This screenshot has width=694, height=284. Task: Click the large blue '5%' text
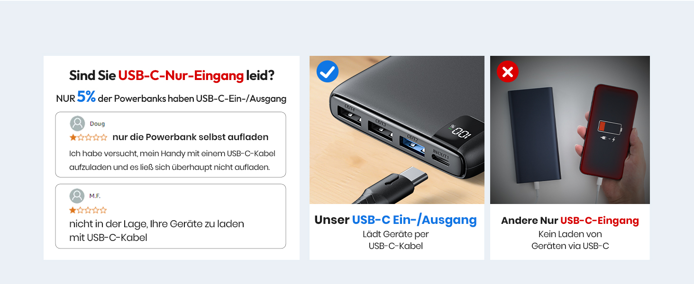click(x=86, y=97)
